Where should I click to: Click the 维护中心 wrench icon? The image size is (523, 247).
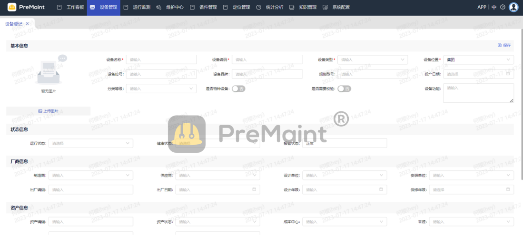[158, 7]
